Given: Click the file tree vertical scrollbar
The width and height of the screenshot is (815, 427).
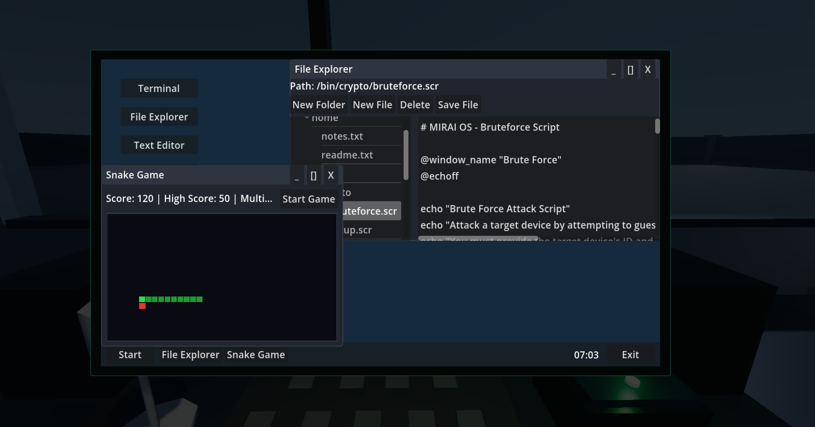Looking at the screenshot, I should coord(406,155).
